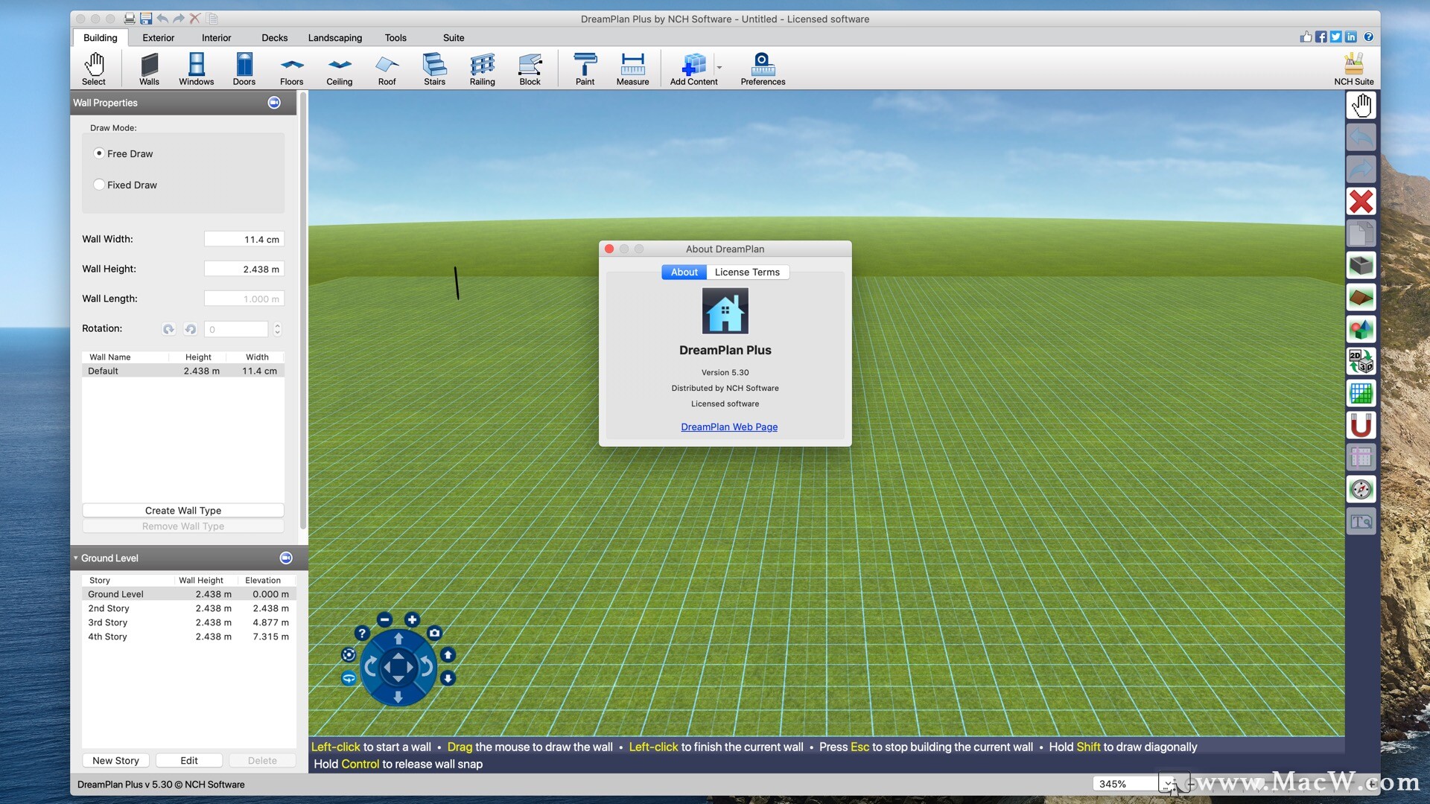The image size is (1430, 804).
Task: Select the Stairs tool
Action: tap(433, 67)
